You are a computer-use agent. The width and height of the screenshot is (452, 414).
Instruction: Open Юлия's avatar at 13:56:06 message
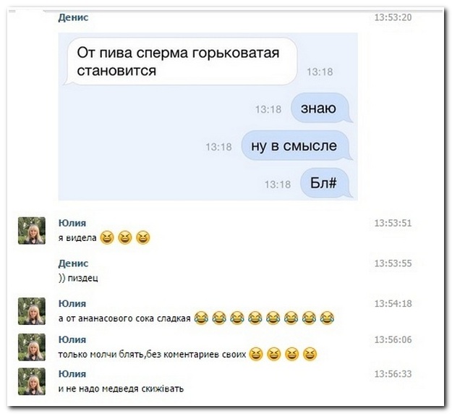coord(32,347)
